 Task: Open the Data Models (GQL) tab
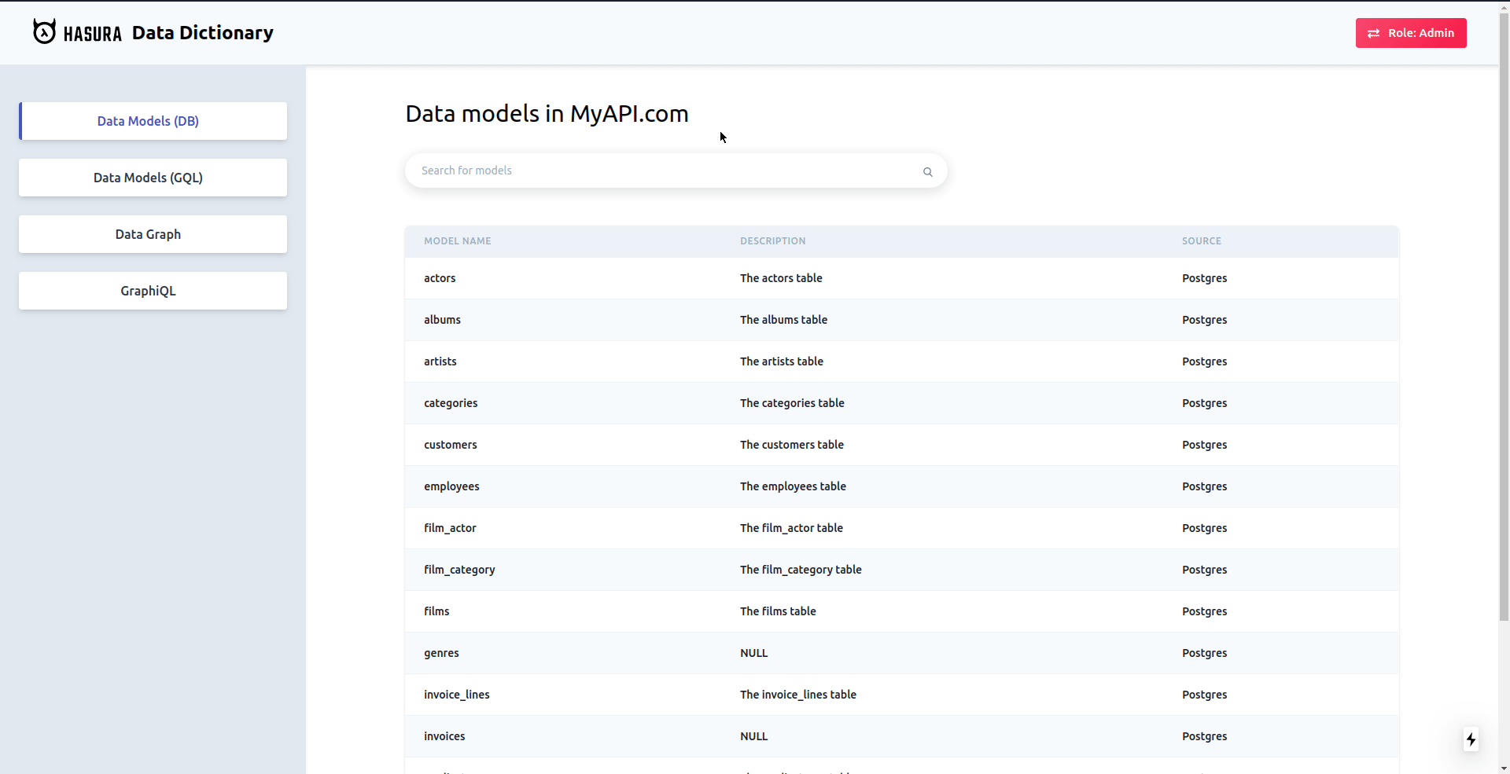tap(153, 178)
